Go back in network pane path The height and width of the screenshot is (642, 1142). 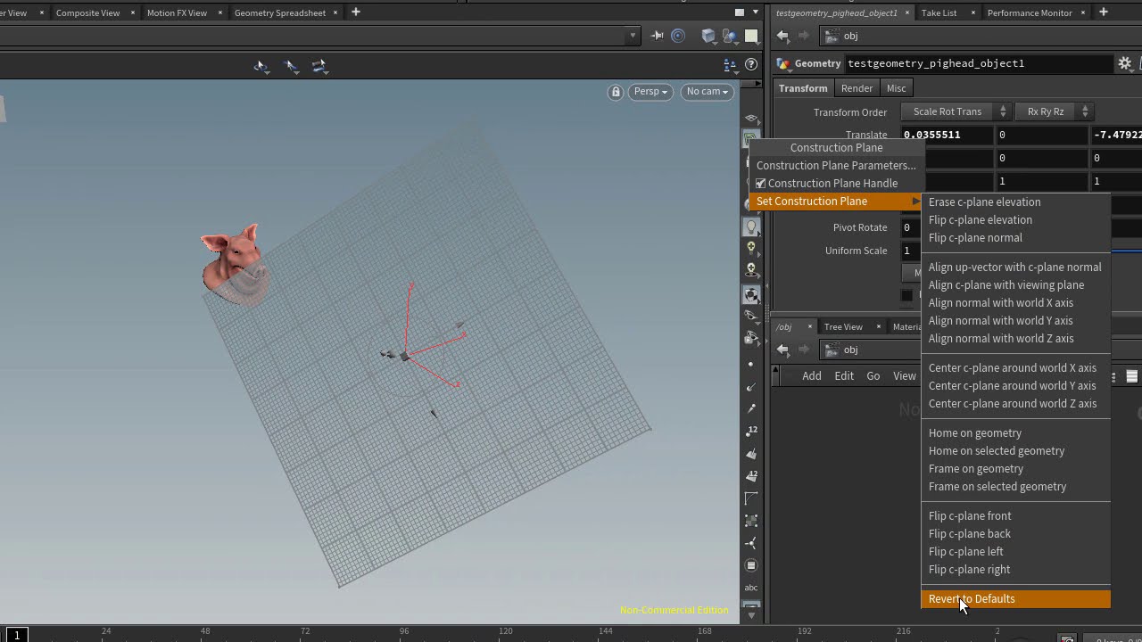point(782,350)
